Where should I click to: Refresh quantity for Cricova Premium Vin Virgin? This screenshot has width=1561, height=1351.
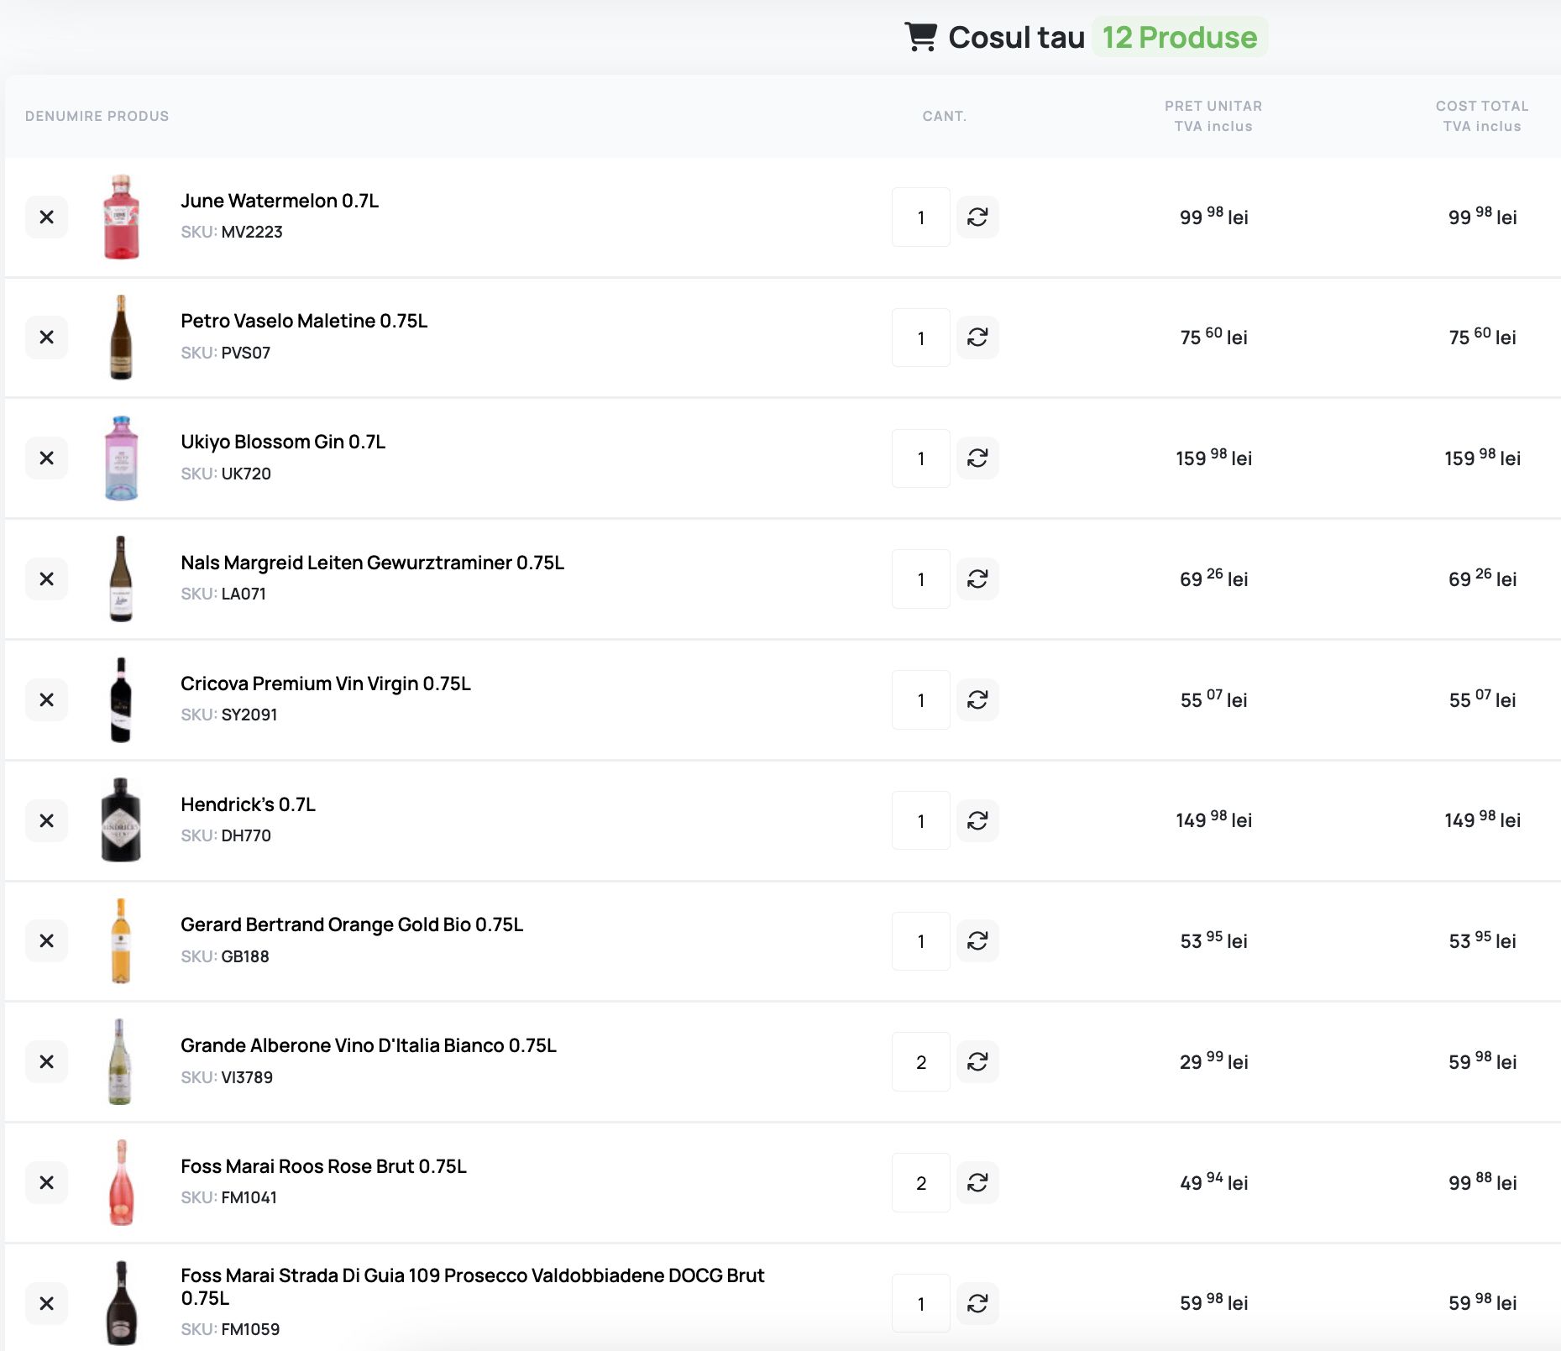click(x=977, y=700)
